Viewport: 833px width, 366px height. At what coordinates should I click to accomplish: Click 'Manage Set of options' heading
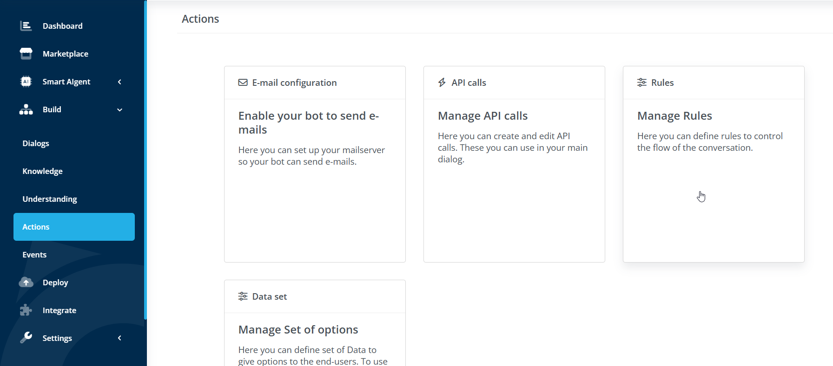pyautogui.click(x=298, y=329)
